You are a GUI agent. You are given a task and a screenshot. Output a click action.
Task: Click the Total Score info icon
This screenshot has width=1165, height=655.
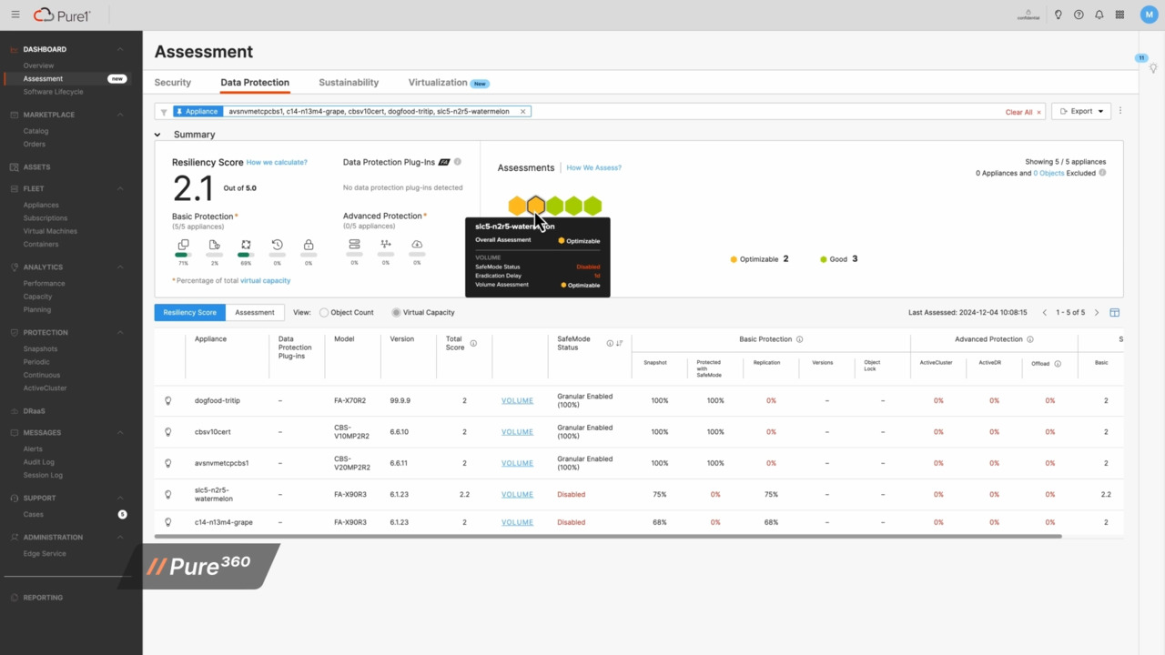473,343
